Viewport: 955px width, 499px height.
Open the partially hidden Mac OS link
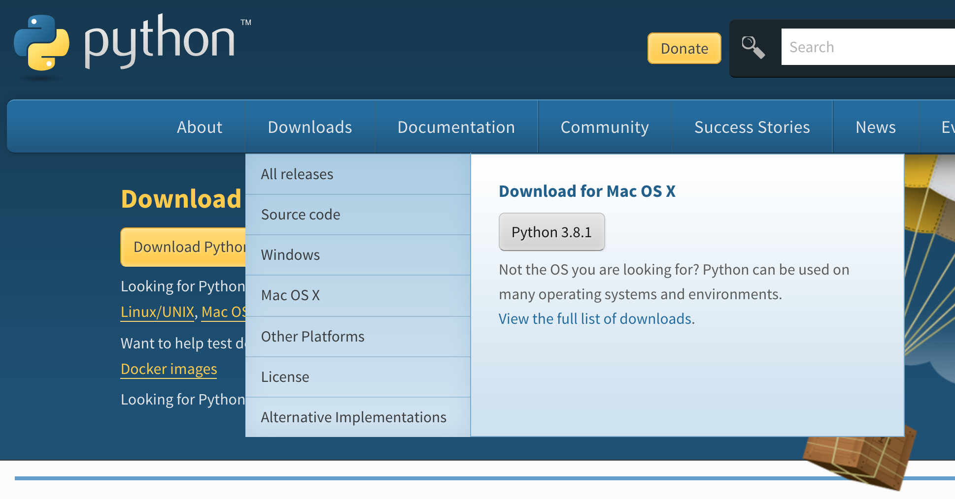224,312
